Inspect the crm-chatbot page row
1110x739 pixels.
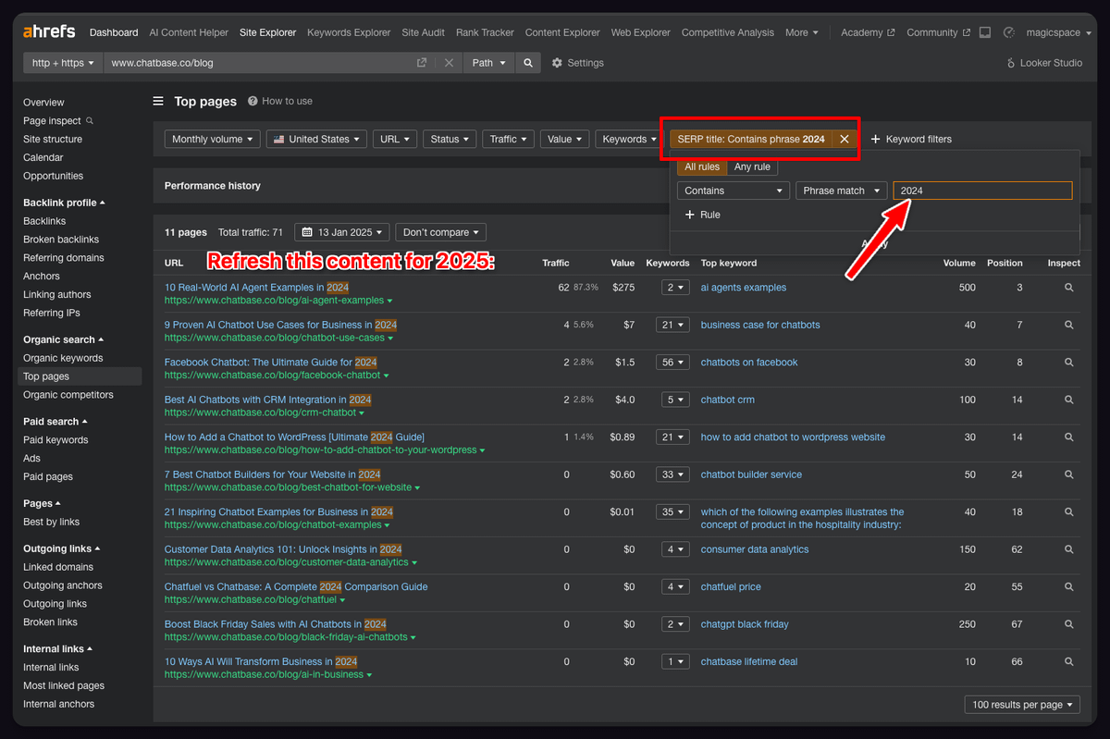pyautogui.click(x=1068, y=400)
